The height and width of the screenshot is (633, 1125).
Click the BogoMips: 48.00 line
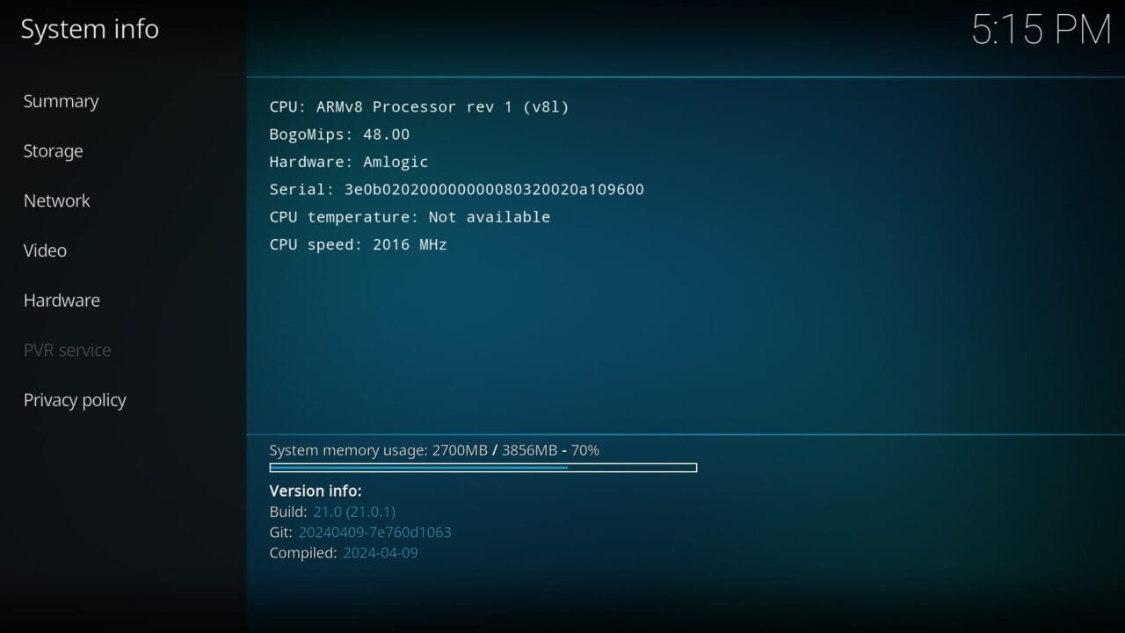coord(339,135)
